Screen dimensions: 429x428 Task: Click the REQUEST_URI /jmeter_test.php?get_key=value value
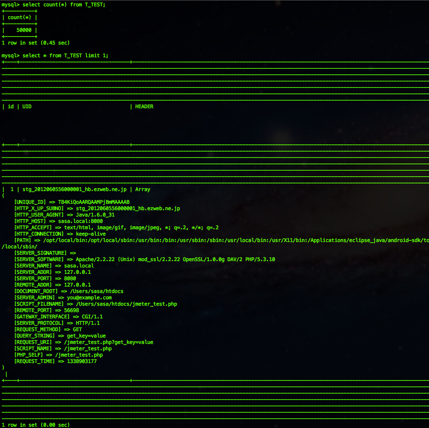[109, 342]
